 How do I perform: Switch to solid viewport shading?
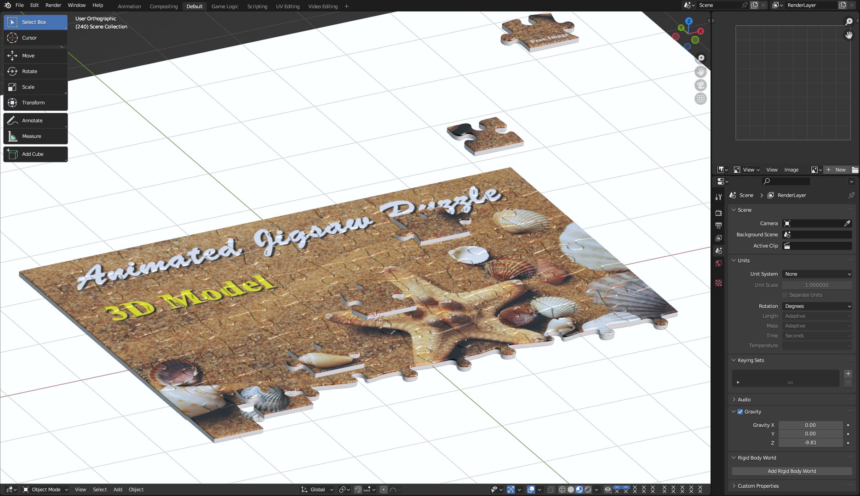[x=571, y=490]
